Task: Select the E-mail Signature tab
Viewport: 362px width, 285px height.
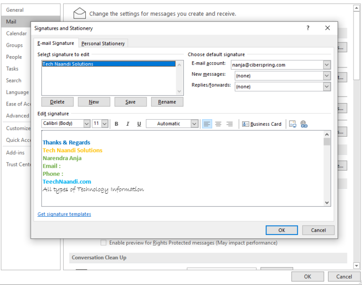Action: coord(56,43)
